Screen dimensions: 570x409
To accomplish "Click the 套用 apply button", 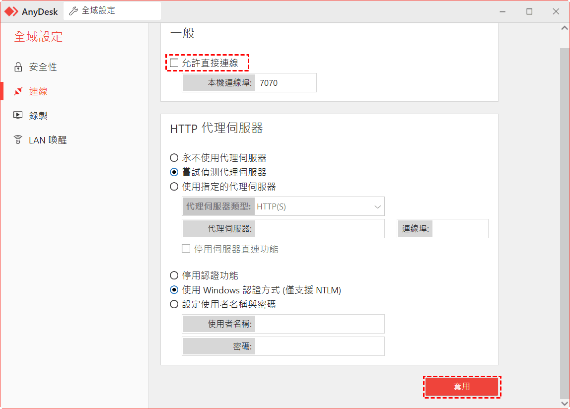I will coord(462,387).
